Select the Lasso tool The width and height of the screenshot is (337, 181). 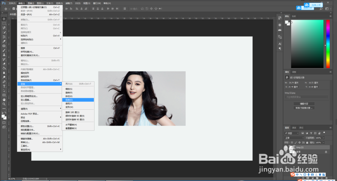(4, 28)
